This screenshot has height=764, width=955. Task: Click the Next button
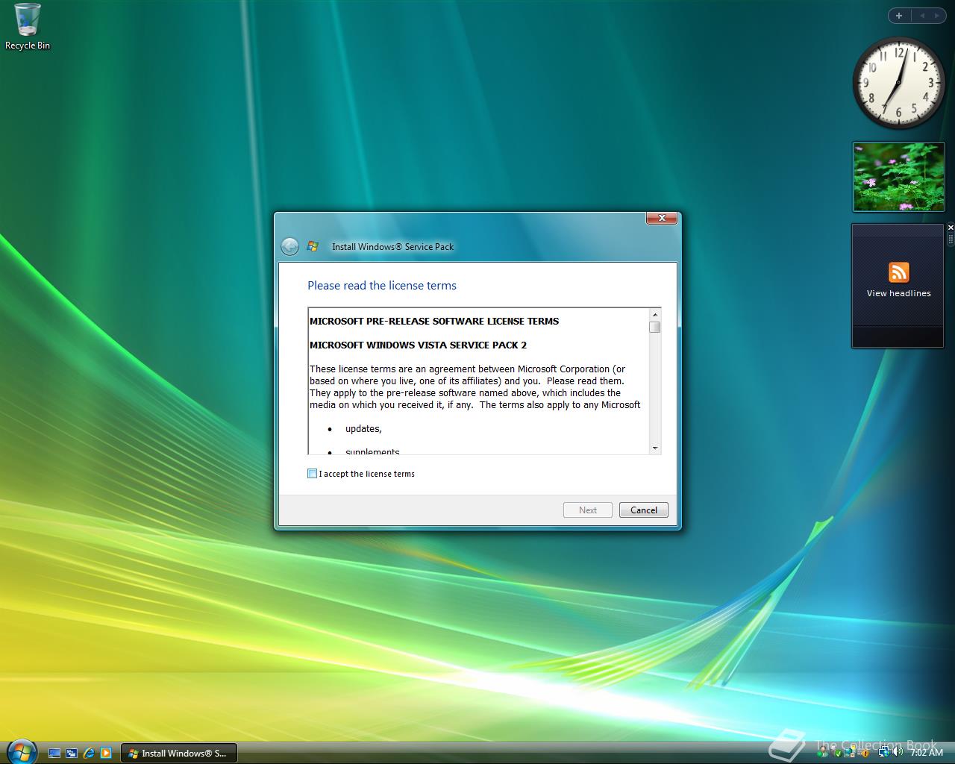[588, 510]
